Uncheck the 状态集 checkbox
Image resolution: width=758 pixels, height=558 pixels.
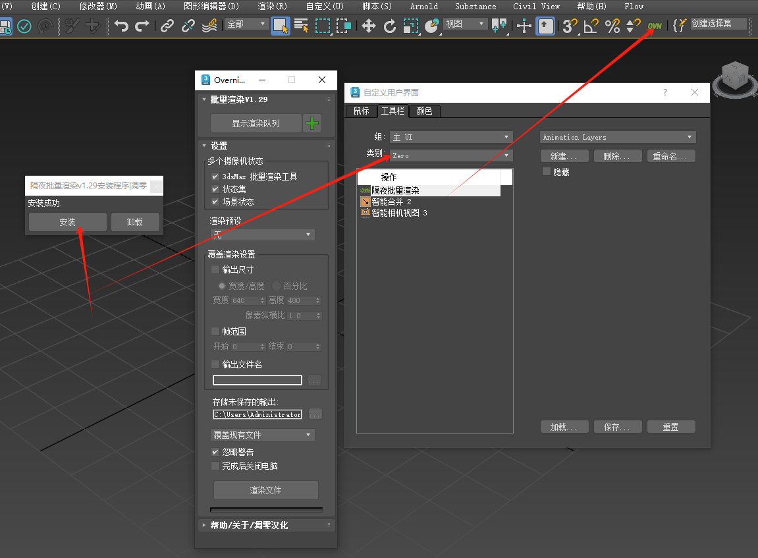pos(215,189)
